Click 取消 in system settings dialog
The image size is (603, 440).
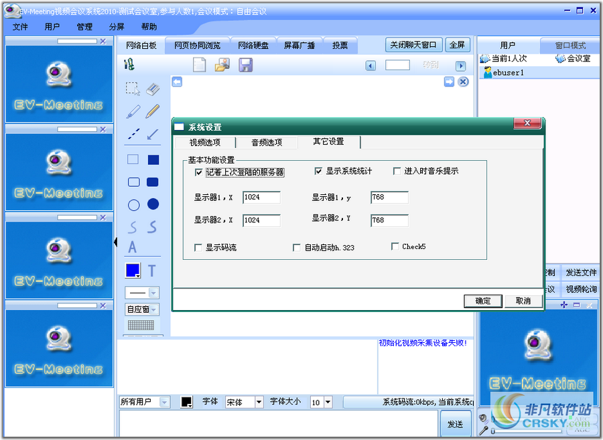(523, 301)
